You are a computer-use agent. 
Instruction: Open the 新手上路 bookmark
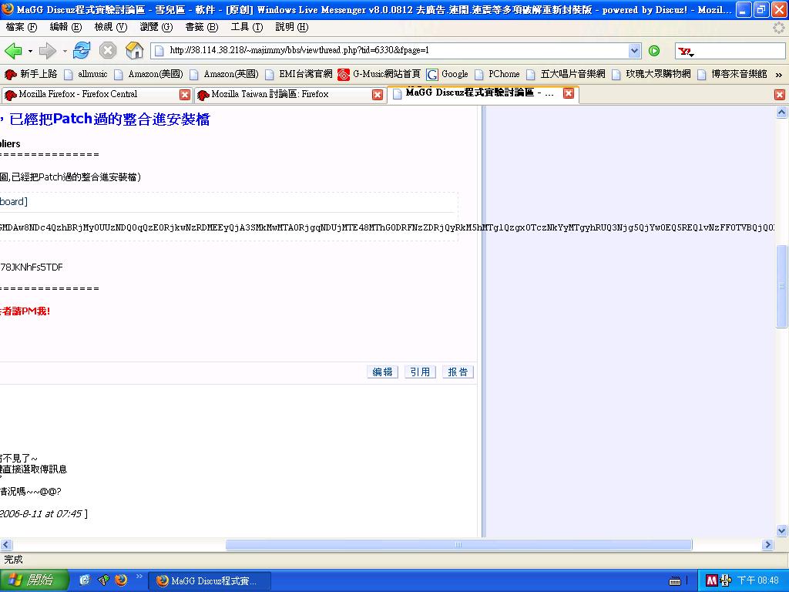31,75
